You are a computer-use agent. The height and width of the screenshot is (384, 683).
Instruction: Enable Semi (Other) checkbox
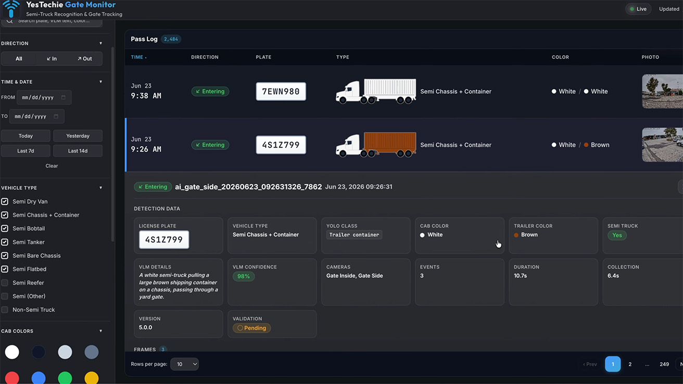coord(5,296)
